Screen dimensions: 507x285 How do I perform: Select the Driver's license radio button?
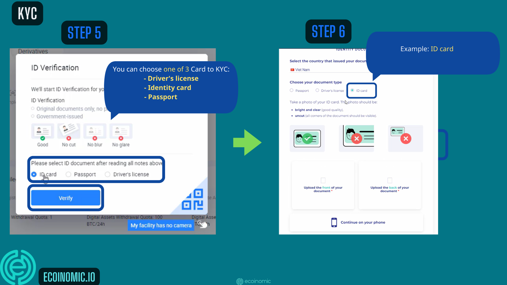point(107,174)
